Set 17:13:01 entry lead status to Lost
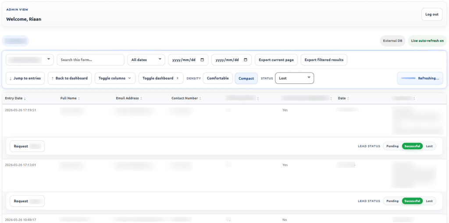449x223 pixels. (429, 201)
